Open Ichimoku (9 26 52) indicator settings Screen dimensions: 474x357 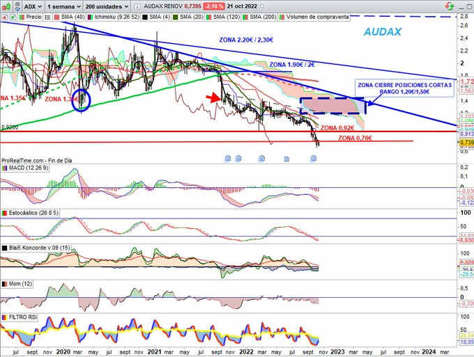[x=117, y=17]
